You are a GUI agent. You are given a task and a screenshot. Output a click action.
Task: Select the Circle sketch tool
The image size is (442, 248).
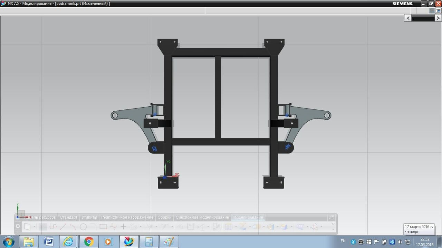tap(83, 227)
